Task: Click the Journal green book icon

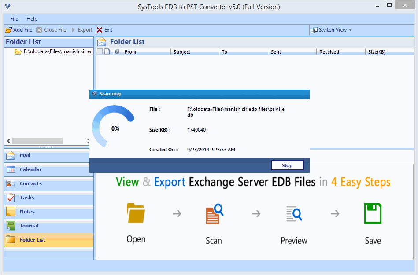Action: (11, 226)
